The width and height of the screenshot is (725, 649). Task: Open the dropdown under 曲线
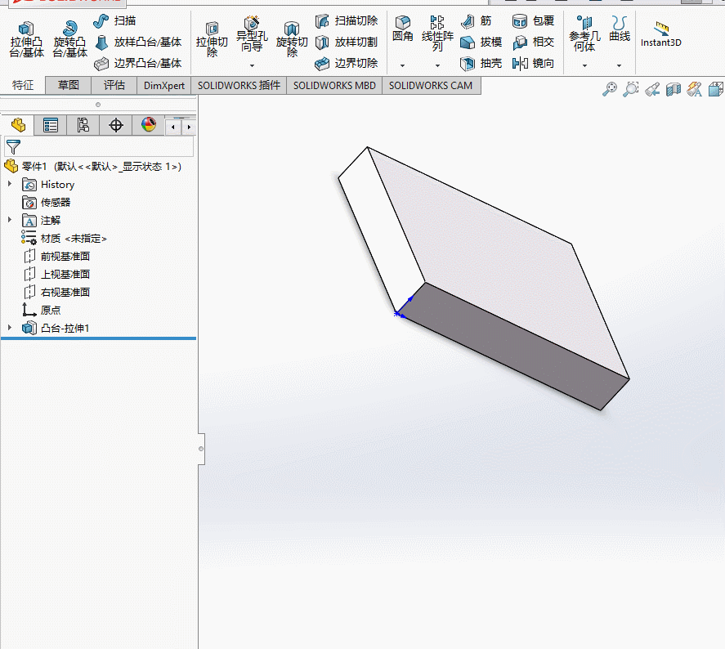(x=619, y=65)
